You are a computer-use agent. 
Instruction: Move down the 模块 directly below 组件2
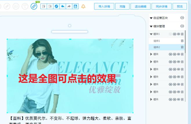coord(174,54)
